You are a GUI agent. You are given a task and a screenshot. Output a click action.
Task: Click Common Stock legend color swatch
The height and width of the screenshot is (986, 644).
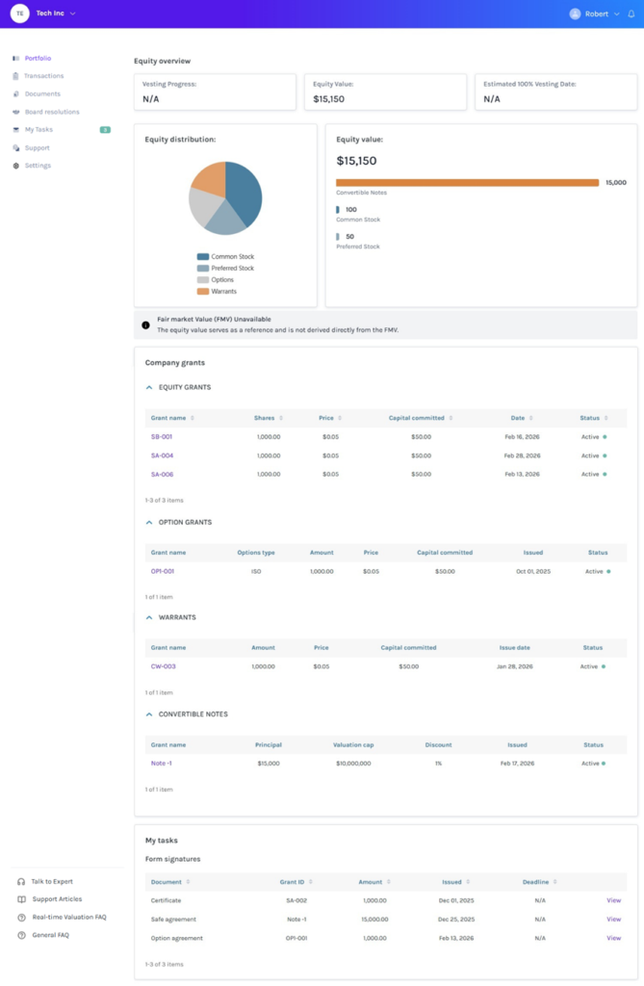(203, 257)
